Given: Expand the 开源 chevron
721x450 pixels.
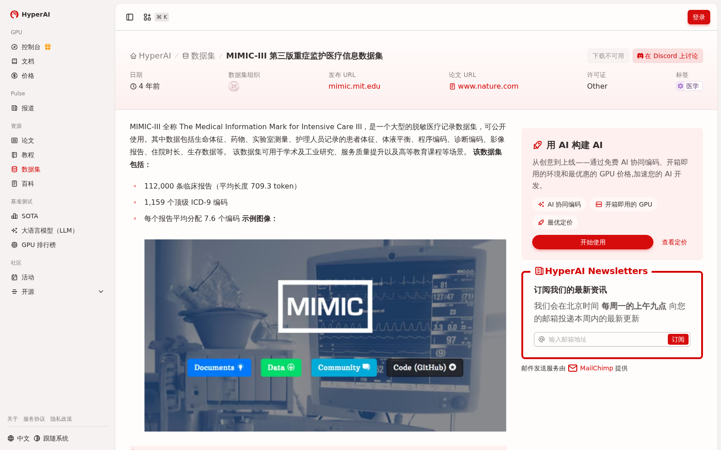Looking at the screenshot, I should [101, 292].
